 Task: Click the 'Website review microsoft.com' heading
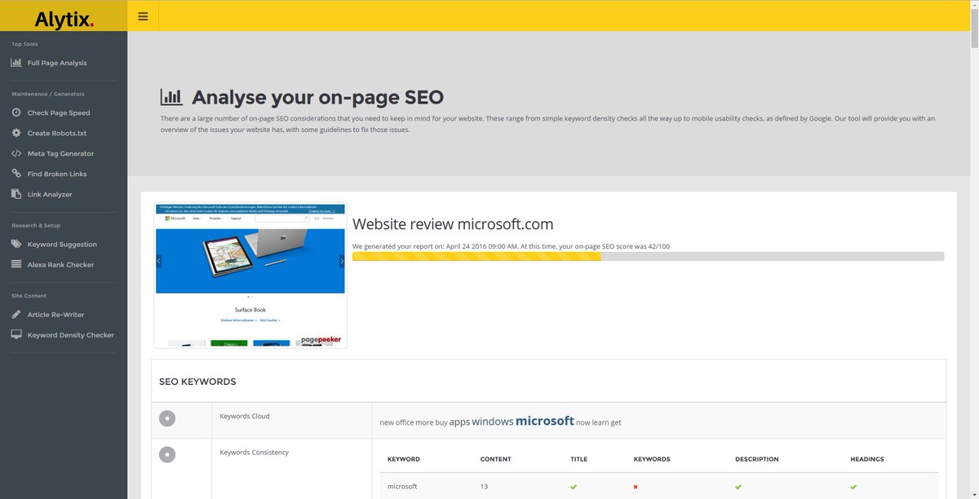pos(453,224)
